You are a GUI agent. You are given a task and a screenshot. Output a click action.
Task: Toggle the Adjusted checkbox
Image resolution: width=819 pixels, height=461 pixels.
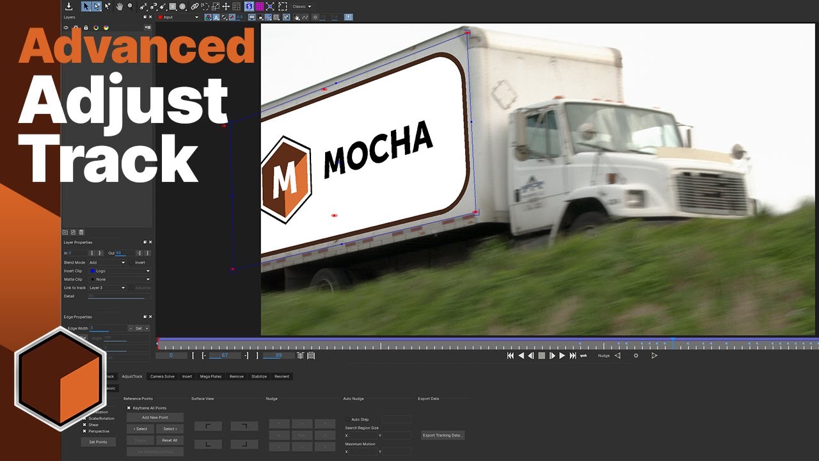(131, 287)
